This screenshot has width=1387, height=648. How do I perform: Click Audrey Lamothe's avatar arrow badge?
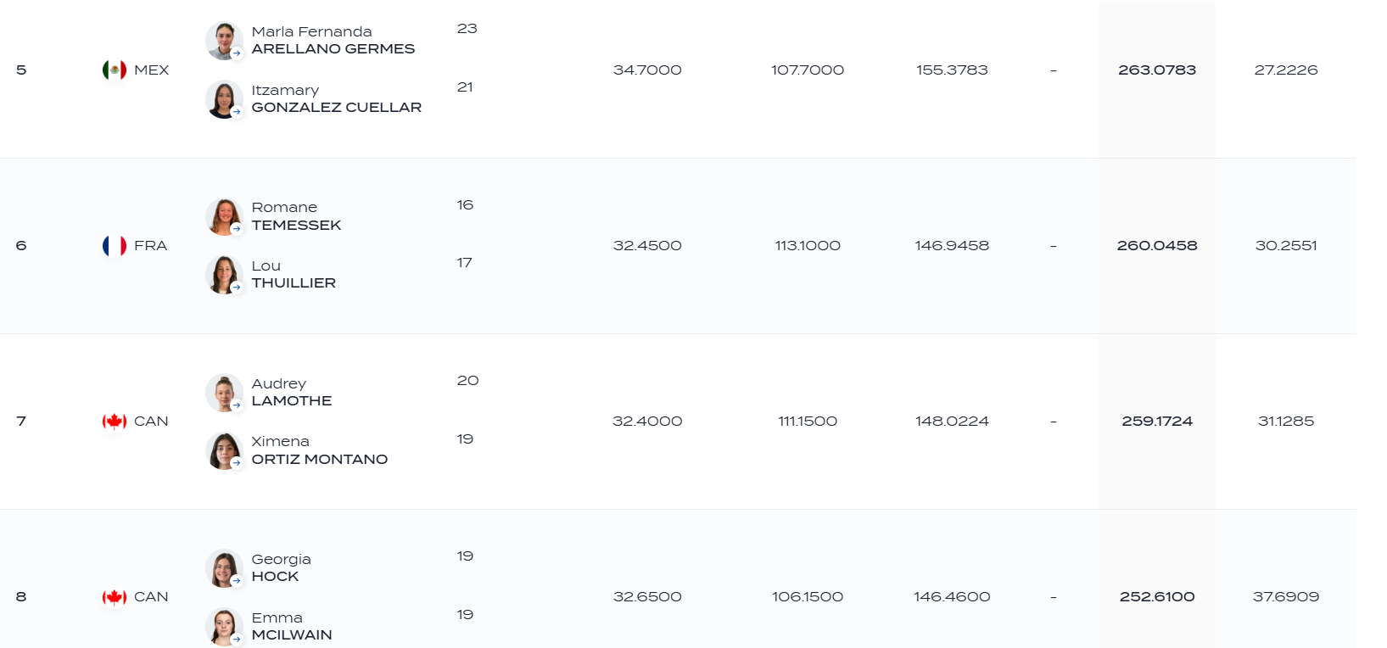click(237, 405)
